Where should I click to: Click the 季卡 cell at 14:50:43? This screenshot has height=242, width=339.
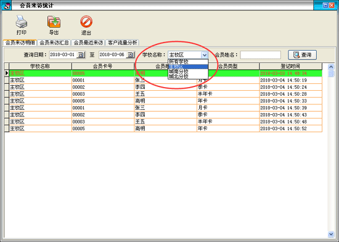[x=228, y=115]
